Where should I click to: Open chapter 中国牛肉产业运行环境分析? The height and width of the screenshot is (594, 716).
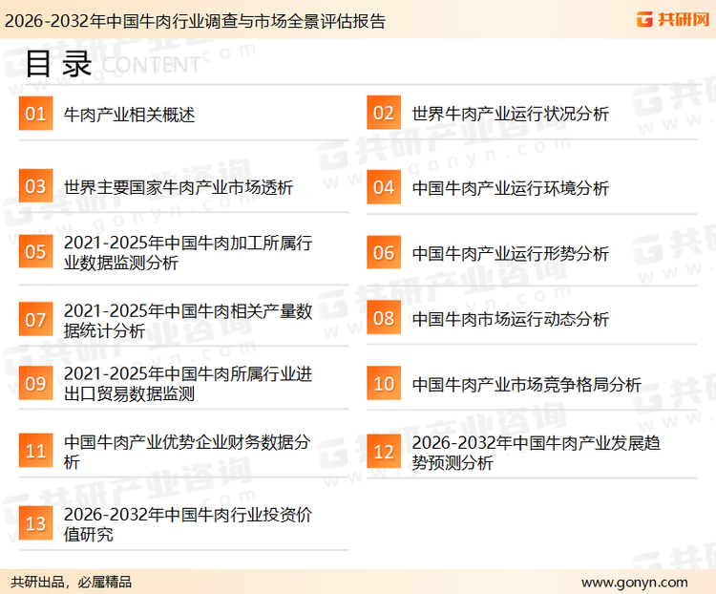[511, 188]
